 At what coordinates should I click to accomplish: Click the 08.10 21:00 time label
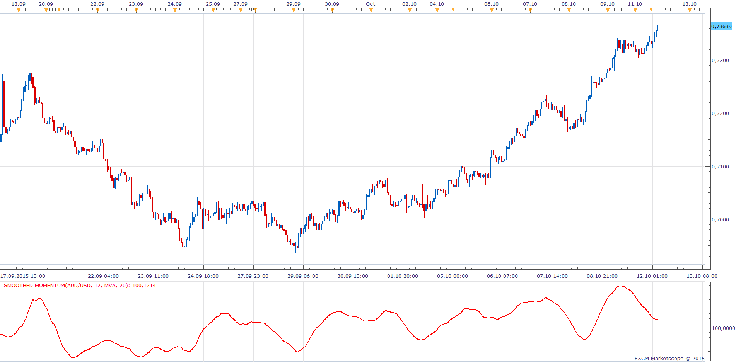pyautogui.click(x=602, y=276)
